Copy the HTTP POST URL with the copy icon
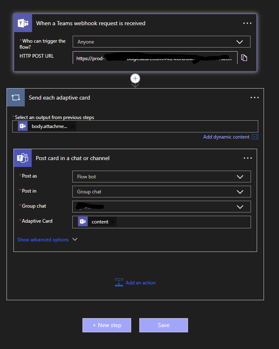The image size is (279, 349). (244, 58)
